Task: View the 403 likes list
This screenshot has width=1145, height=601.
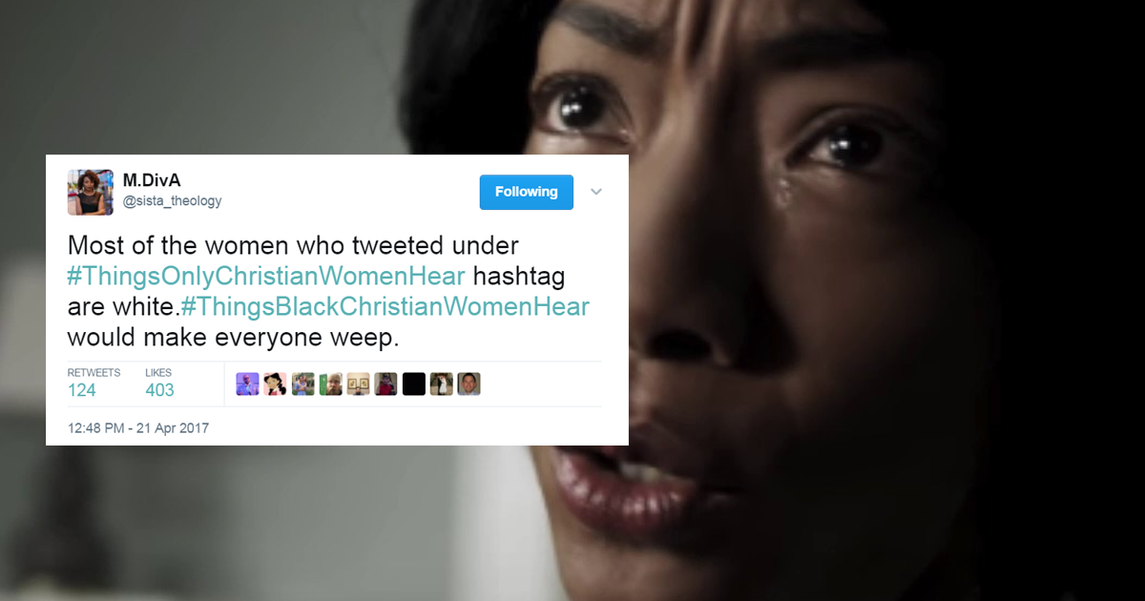Action: pos(159,382)
